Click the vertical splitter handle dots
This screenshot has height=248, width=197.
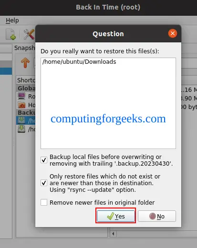click(14, 141)
